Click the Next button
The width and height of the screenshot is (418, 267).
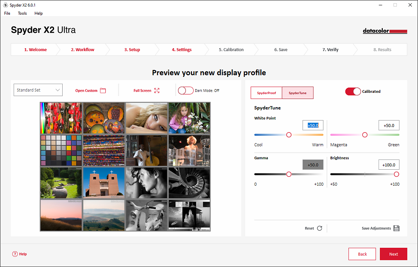[x=393, y=254]
